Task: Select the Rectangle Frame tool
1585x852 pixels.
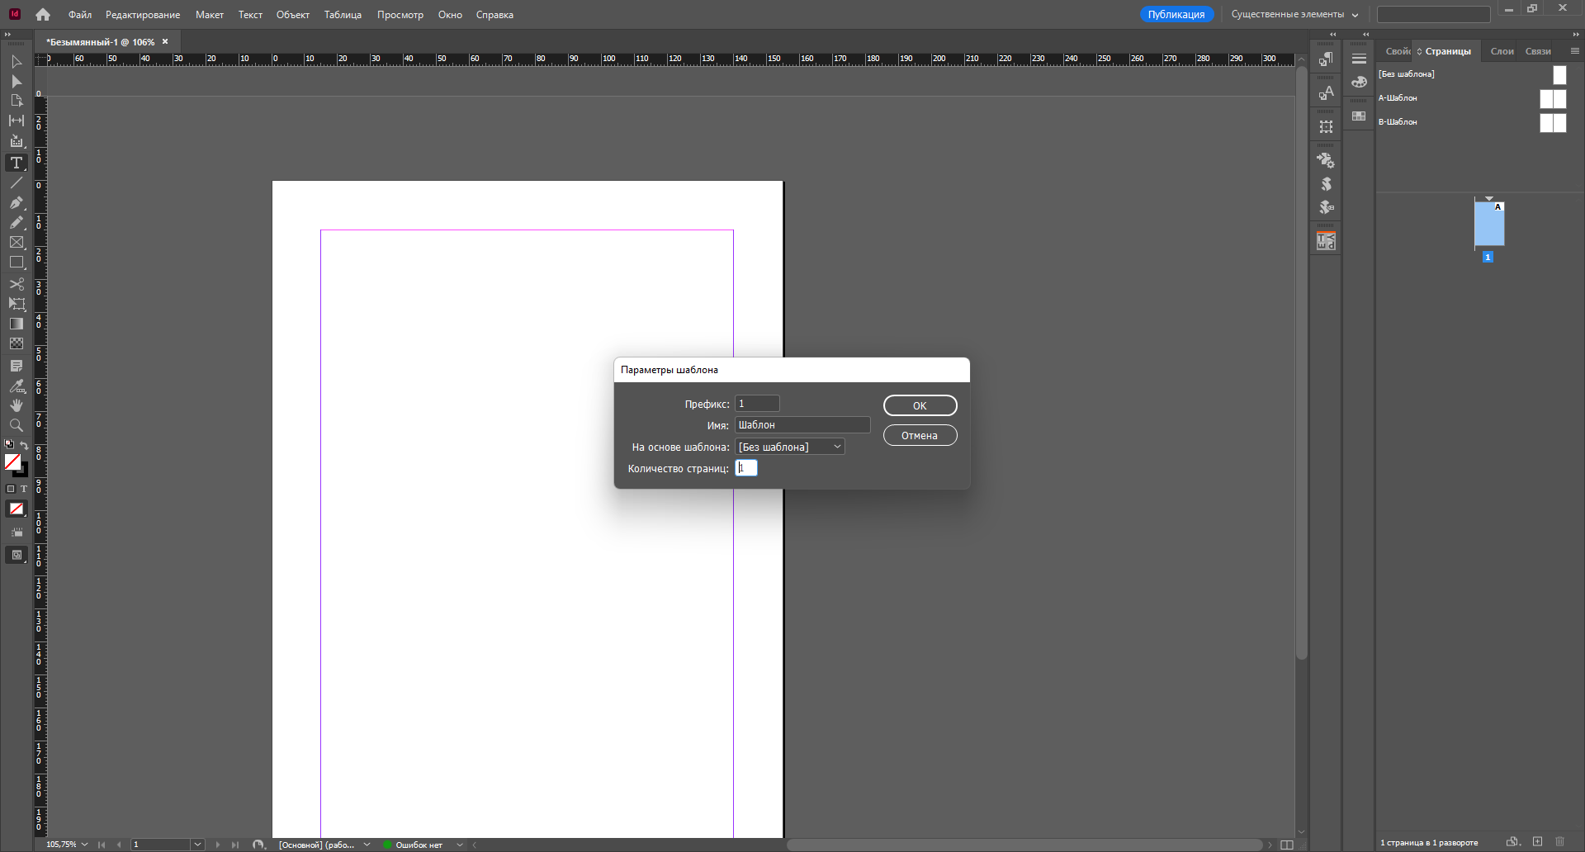Action: 16,243
